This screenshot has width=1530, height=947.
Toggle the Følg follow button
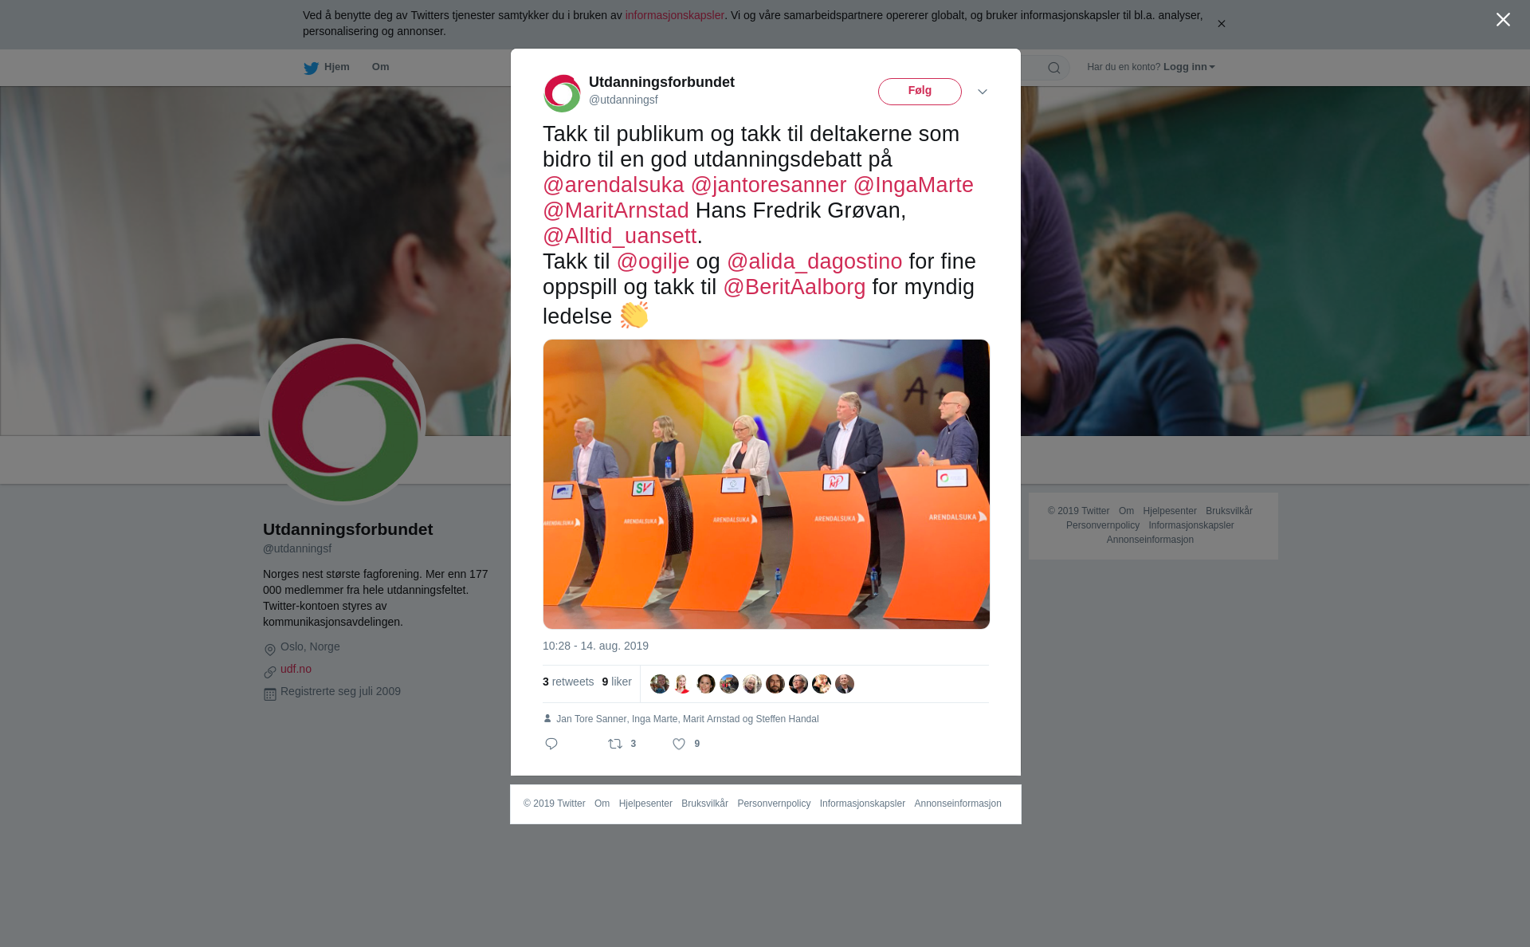pyautogui.click(x=920, y=92)
